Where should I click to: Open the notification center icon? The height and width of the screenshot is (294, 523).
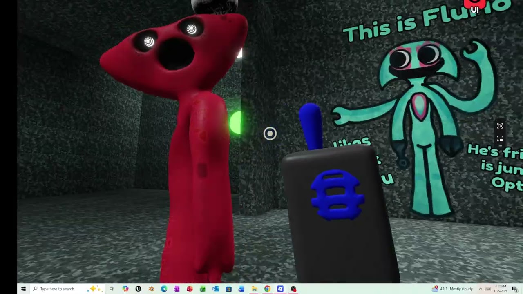[514, 289]
